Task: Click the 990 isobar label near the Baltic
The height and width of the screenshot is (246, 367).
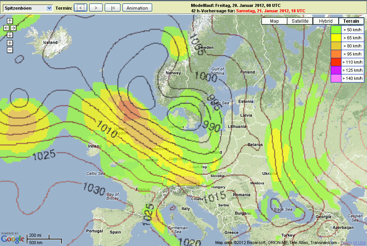Action: point(211,126)
